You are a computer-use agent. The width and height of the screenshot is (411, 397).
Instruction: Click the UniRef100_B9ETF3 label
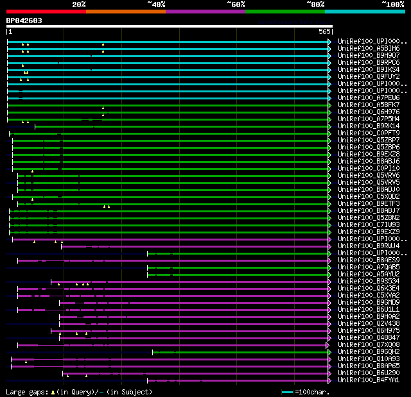click(369, 204)
